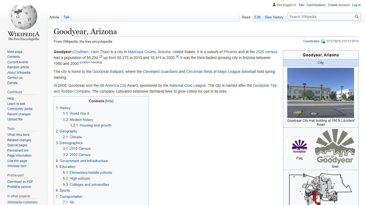Jump to Colleges and universities entry
Screen dimensions: 365x205
[89, 185]
